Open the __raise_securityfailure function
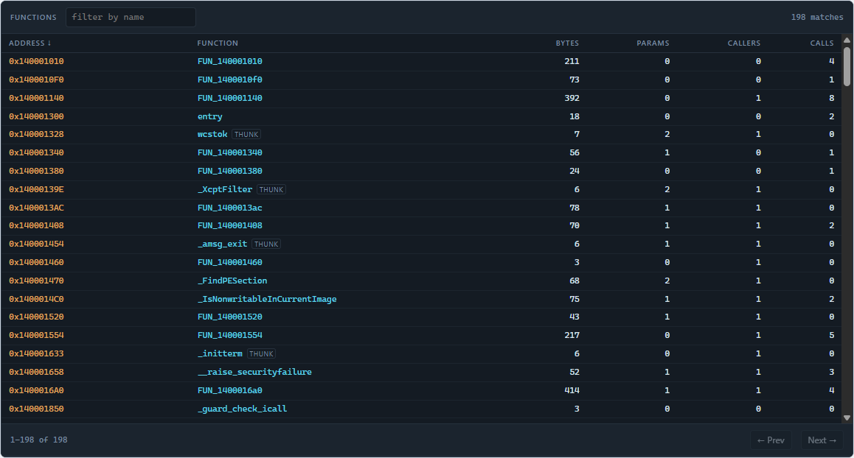 click(254, 373)
